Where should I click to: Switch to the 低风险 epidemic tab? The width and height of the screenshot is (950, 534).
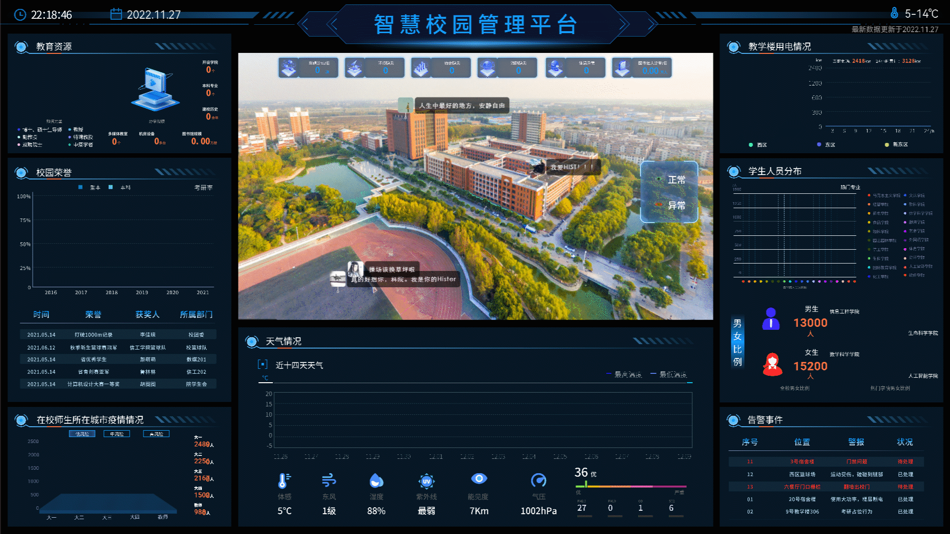[82, 434]
